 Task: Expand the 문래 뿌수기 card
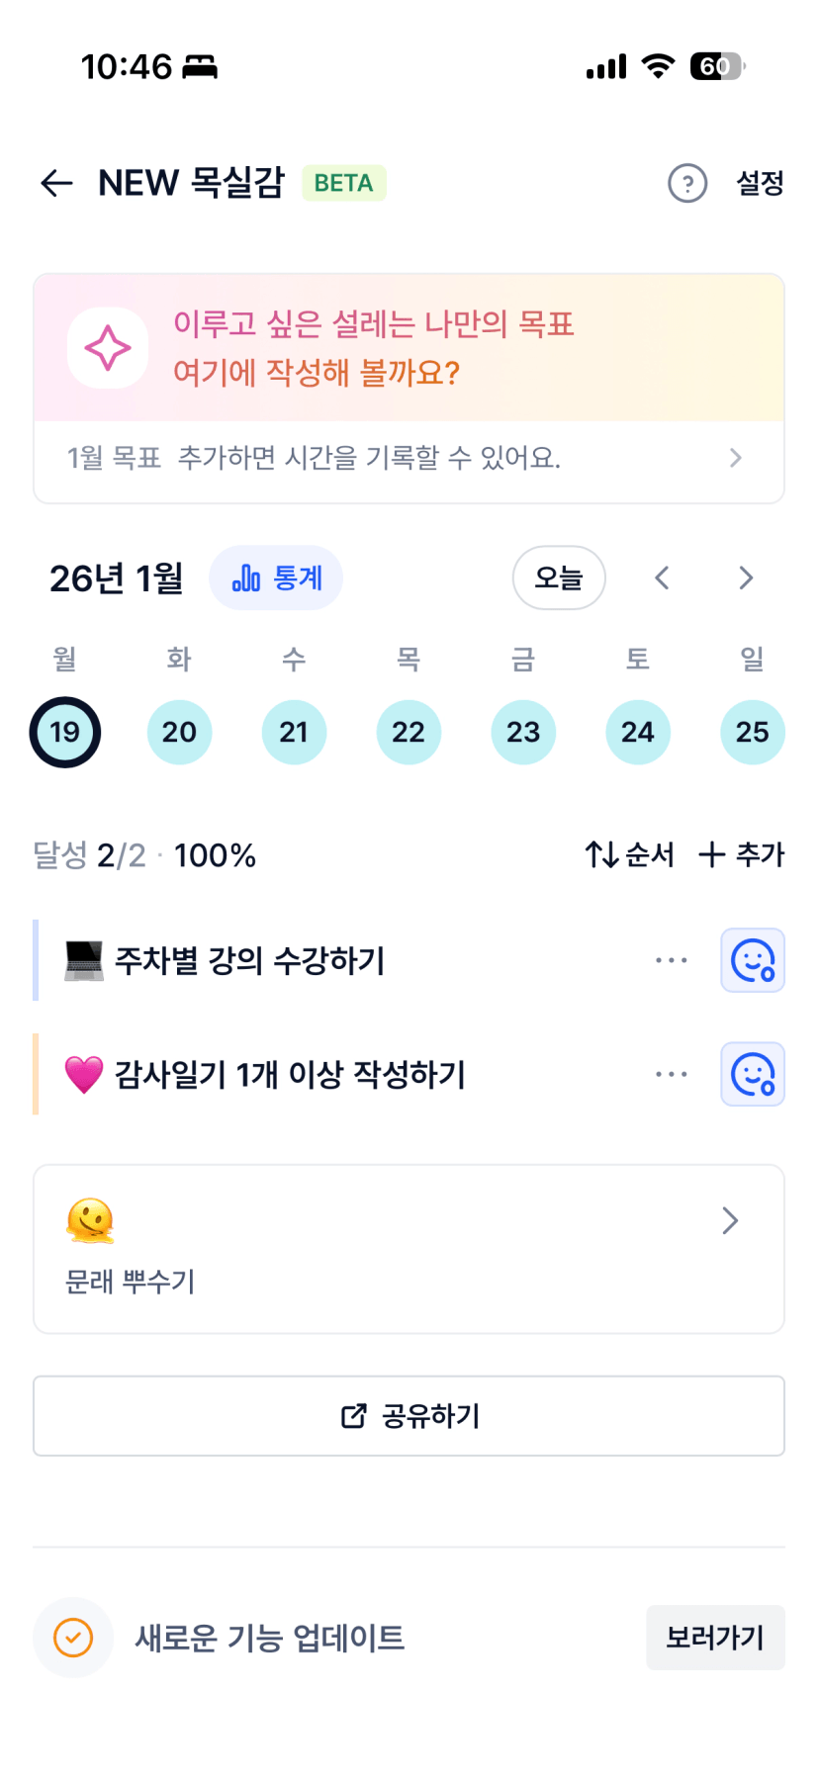point(730,1221)
